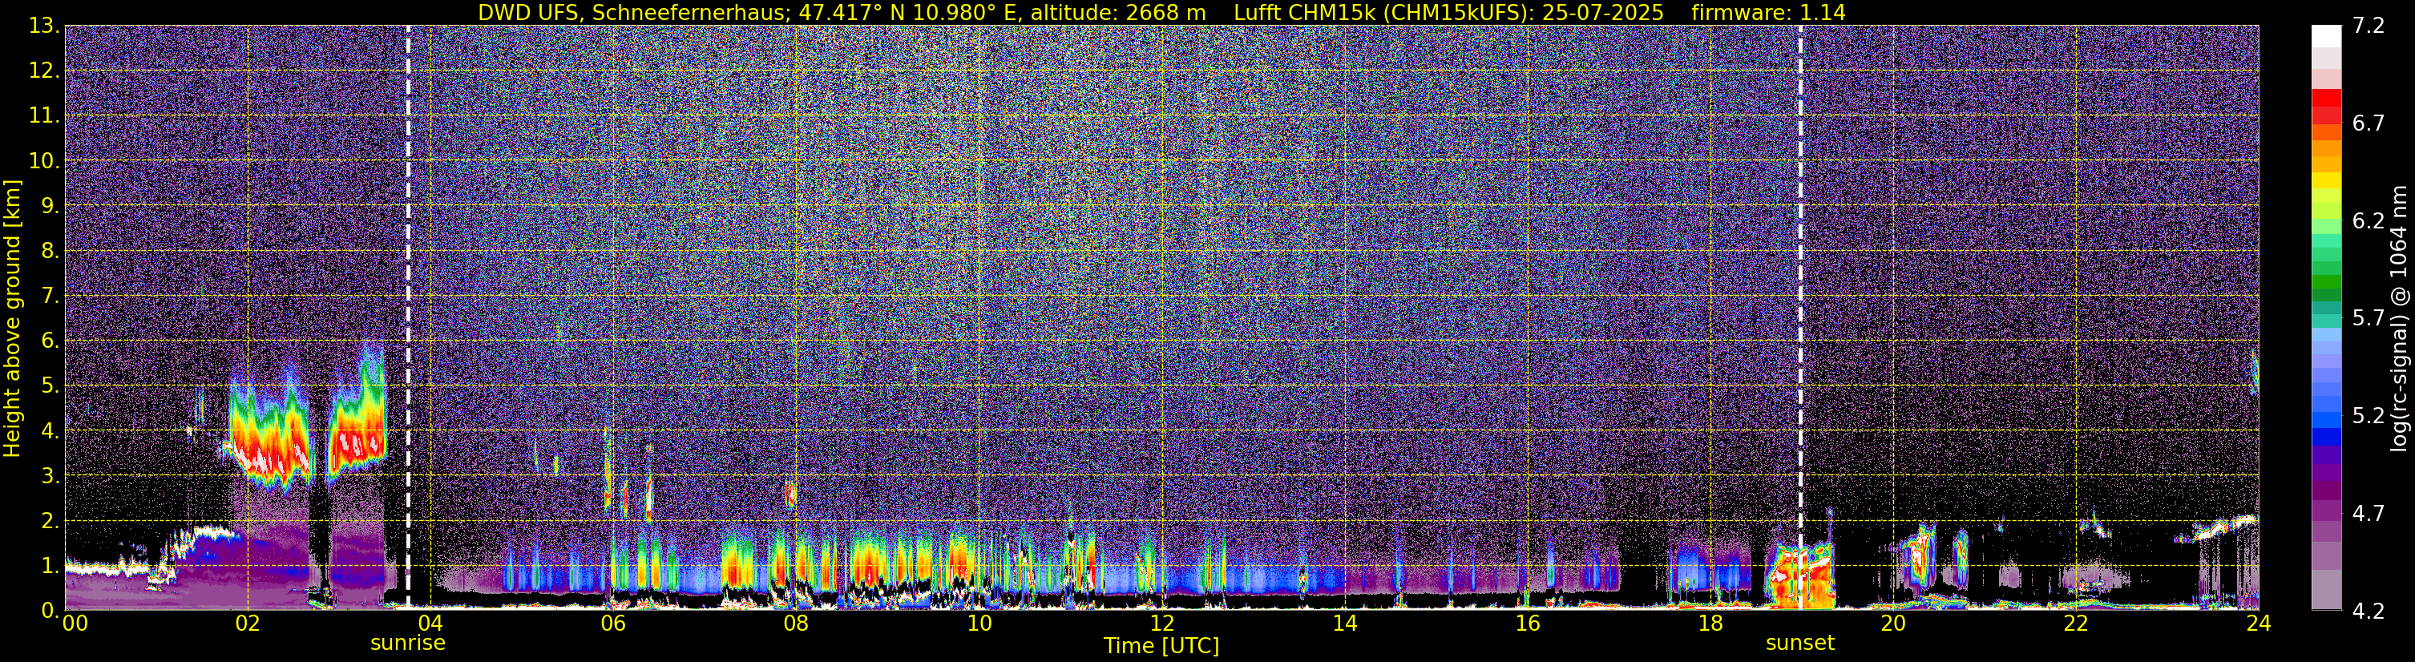Click the colorbar tick label '4.2'
This screenshot has width=2415, height=662.
pyautogui.click(x=2369, y=612)
